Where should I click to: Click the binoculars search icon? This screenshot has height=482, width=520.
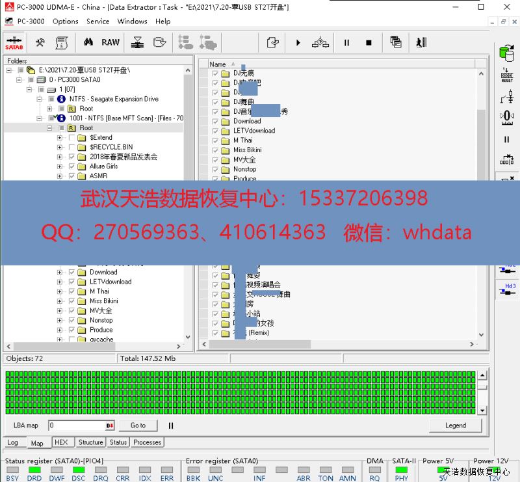(88, 42)
